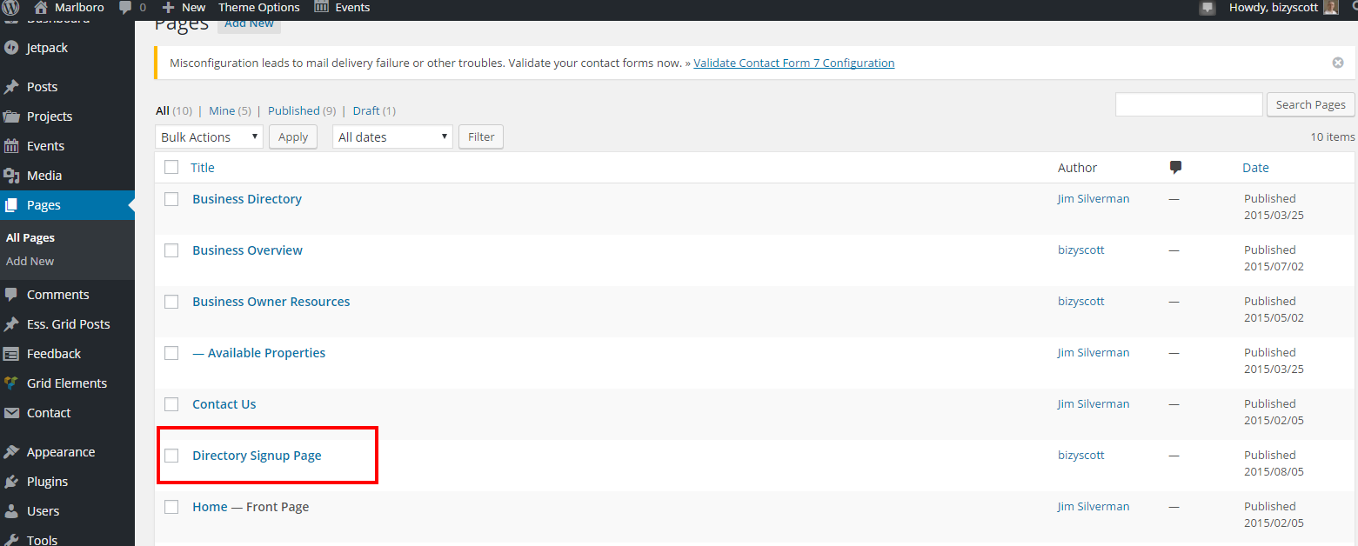Click the notification bubble near Howdy
Image resolution: width=1358 pixels, height=546 pixels.
(x=1207, y=8)
